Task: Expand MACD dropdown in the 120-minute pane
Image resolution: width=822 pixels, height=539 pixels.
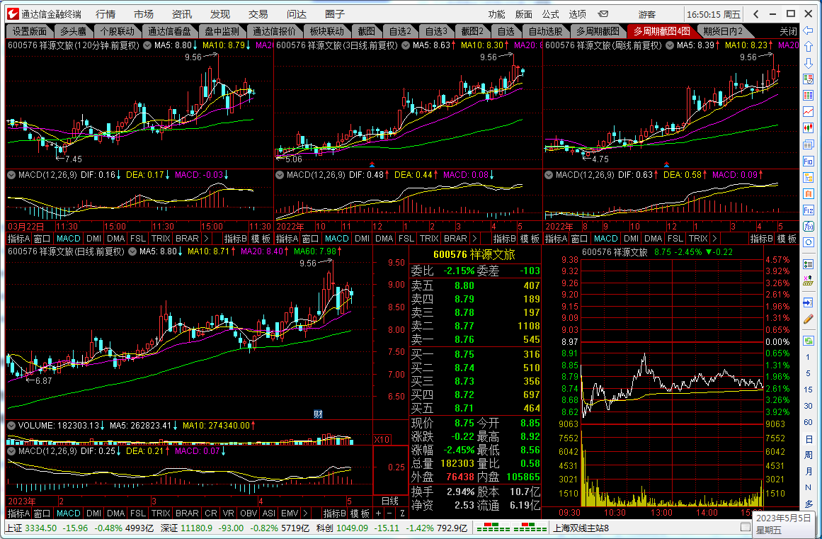Action: [11, 175]
